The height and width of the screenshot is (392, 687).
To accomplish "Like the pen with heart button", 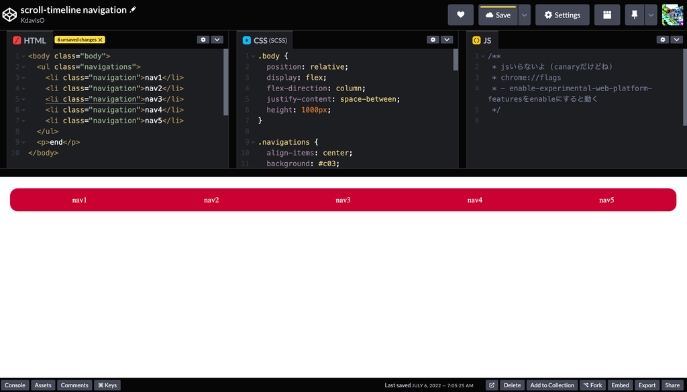I will [x=460, y=15].
